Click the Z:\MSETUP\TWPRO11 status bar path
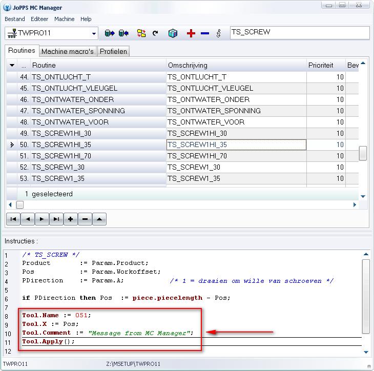 click(133, 364)
